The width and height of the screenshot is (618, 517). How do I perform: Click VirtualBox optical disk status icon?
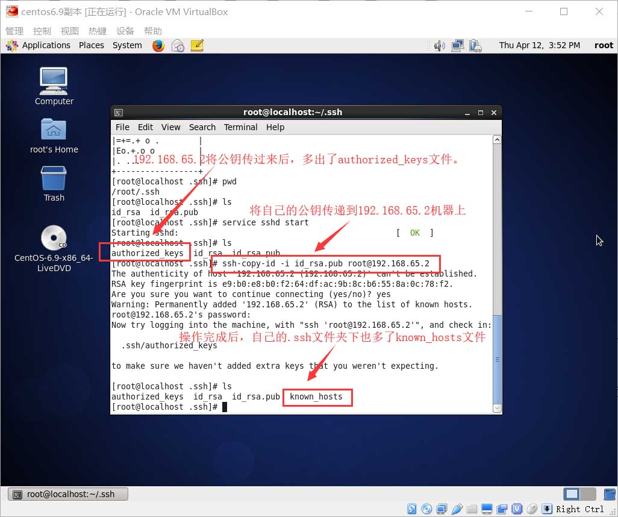[427, 509]
